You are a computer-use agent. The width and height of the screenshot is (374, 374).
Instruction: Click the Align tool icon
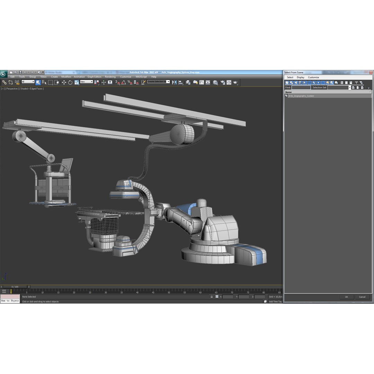pyautogui.click(x=181, y=82)
